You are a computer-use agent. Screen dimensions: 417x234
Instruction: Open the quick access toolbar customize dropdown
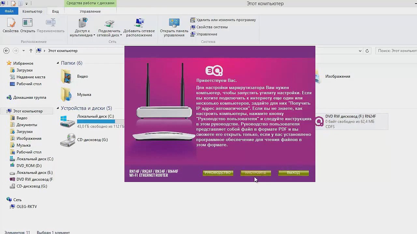point(26,4)
